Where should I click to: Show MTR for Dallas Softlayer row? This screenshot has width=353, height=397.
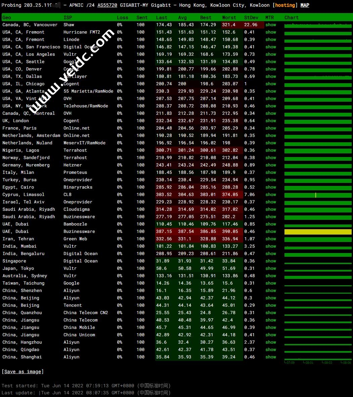271,76
